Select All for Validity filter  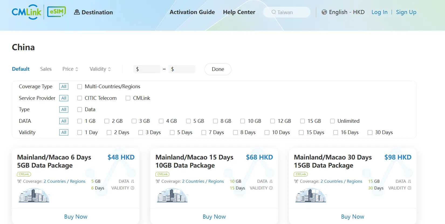[64, 133]
